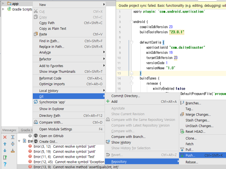Click the VCS Push icon
Screen dimensions: 226x169
click(182, 155)
